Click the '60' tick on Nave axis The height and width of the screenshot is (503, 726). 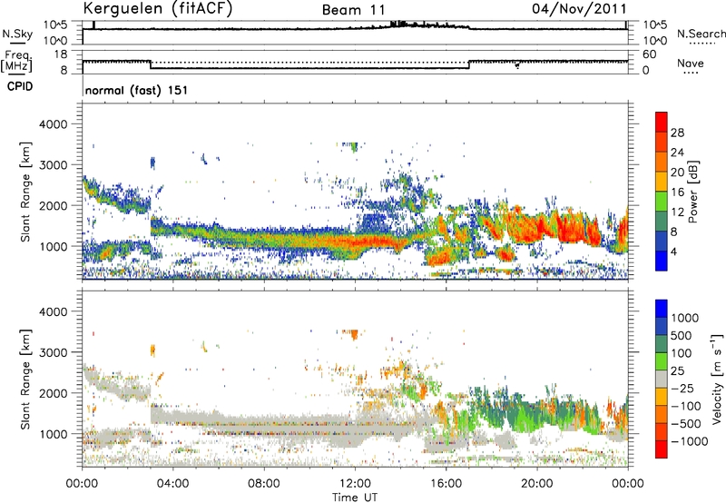point(649,54)
